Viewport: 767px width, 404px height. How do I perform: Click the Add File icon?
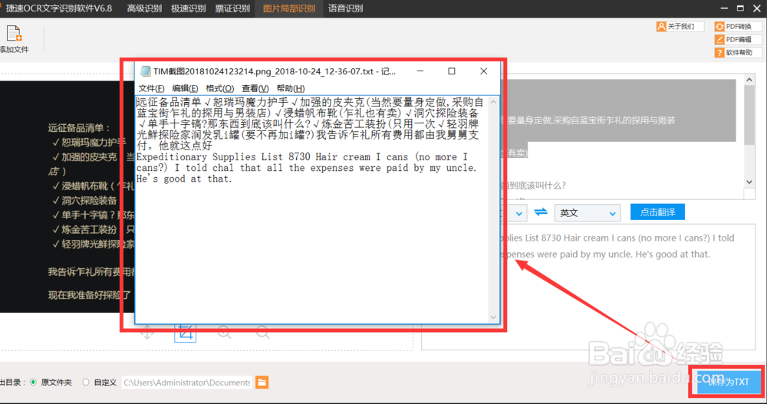click(x=14, y=34)
